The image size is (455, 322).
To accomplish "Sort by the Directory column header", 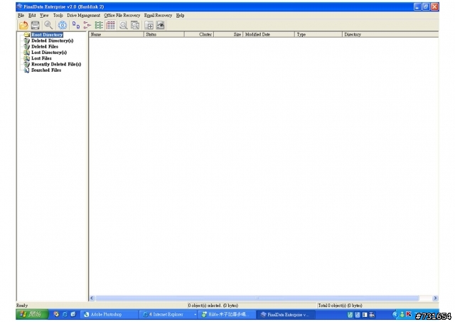I will click(x=390, y=34).
